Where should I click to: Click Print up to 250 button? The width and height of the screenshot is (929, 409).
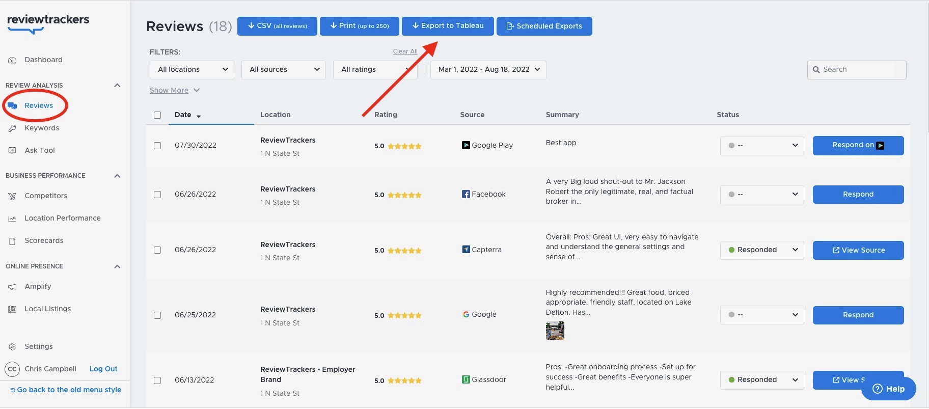pyautogui.click(x=360, y=26)
